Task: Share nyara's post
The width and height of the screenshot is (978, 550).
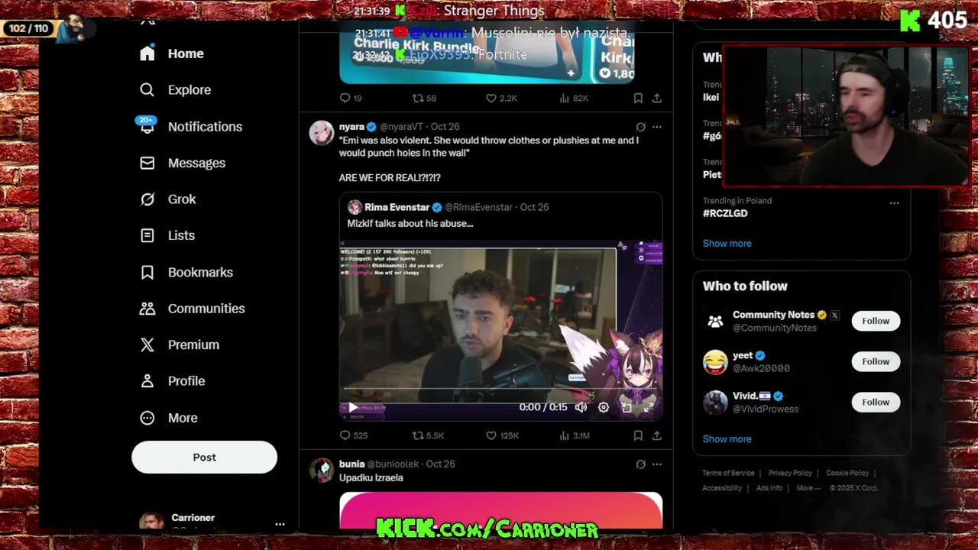Action: coord(656,435)
